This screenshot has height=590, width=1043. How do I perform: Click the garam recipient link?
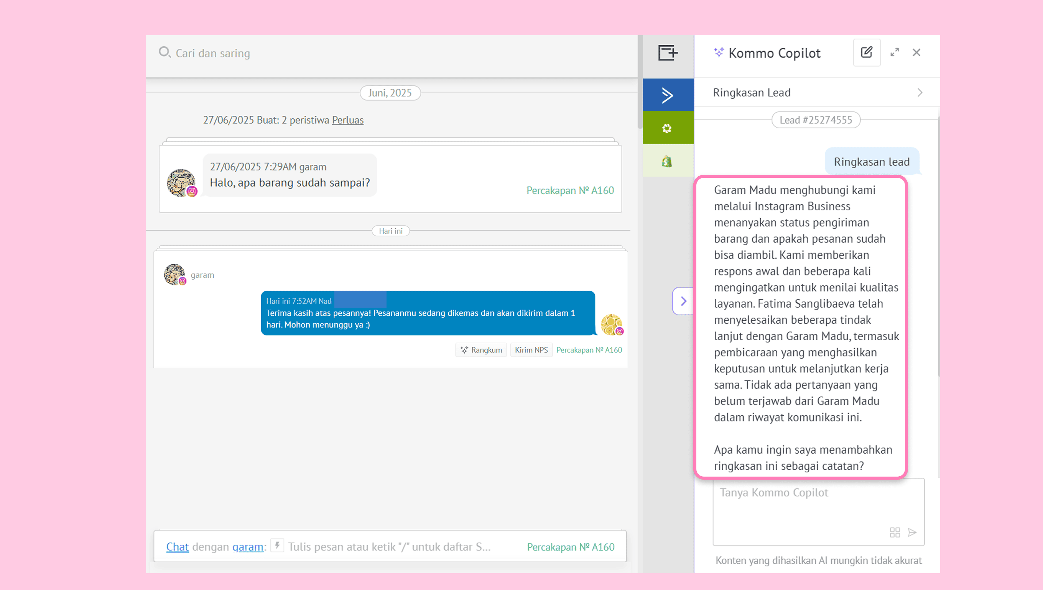coord(247,547)
